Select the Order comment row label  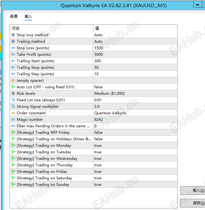(31, 113)
